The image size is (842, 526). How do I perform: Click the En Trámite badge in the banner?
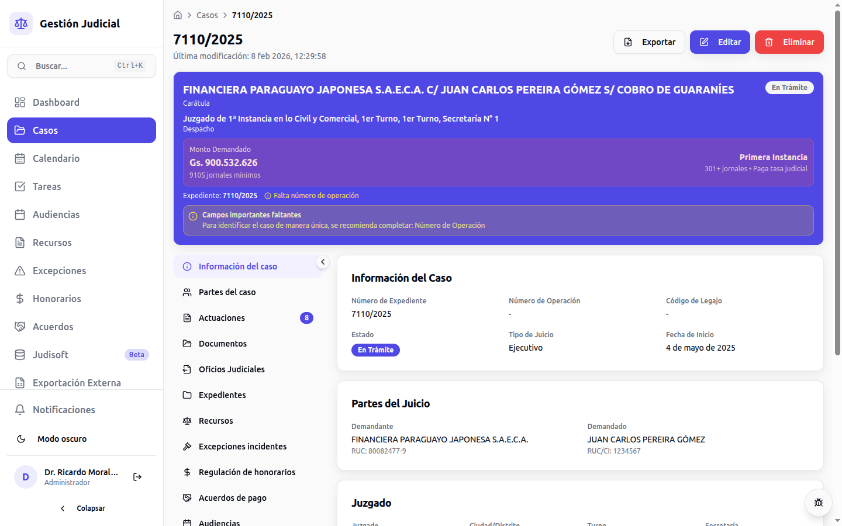pyautogui.click(x=789, y=88)
